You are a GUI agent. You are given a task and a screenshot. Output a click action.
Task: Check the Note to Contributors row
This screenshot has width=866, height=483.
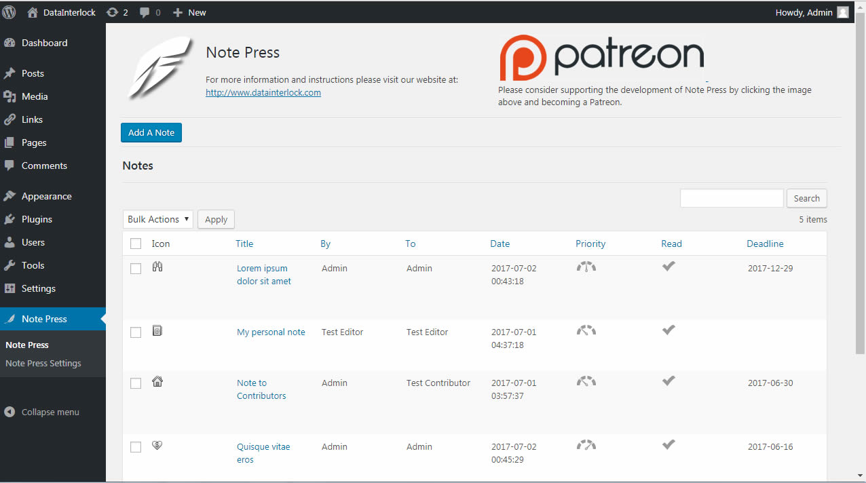136,383
